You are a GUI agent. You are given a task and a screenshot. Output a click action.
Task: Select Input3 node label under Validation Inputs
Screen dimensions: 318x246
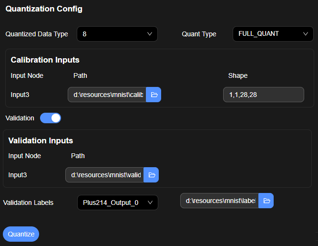click(18, 175)
